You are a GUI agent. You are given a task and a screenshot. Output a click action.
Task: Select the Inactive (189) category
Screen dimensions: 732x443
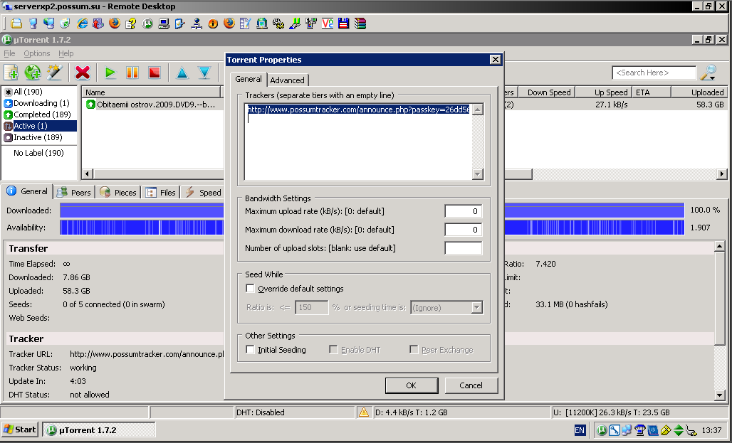point(40,137)
